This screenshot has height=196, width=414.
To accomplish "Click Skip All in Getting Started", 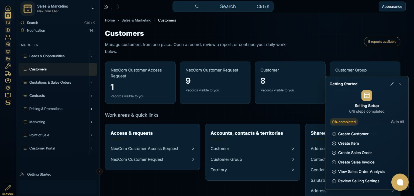I will coord(398,122).
